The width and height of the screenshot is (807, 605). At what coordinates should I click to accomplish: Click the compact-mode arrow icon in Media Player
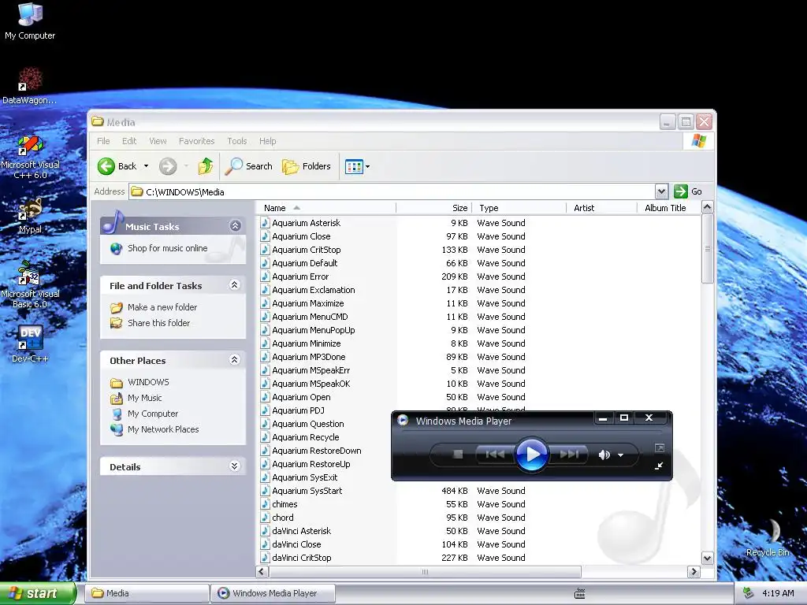[659, 466]
